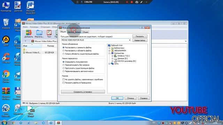223x125 pixels.
Task: Switch to the Общие tab
Action: point(63,32)
